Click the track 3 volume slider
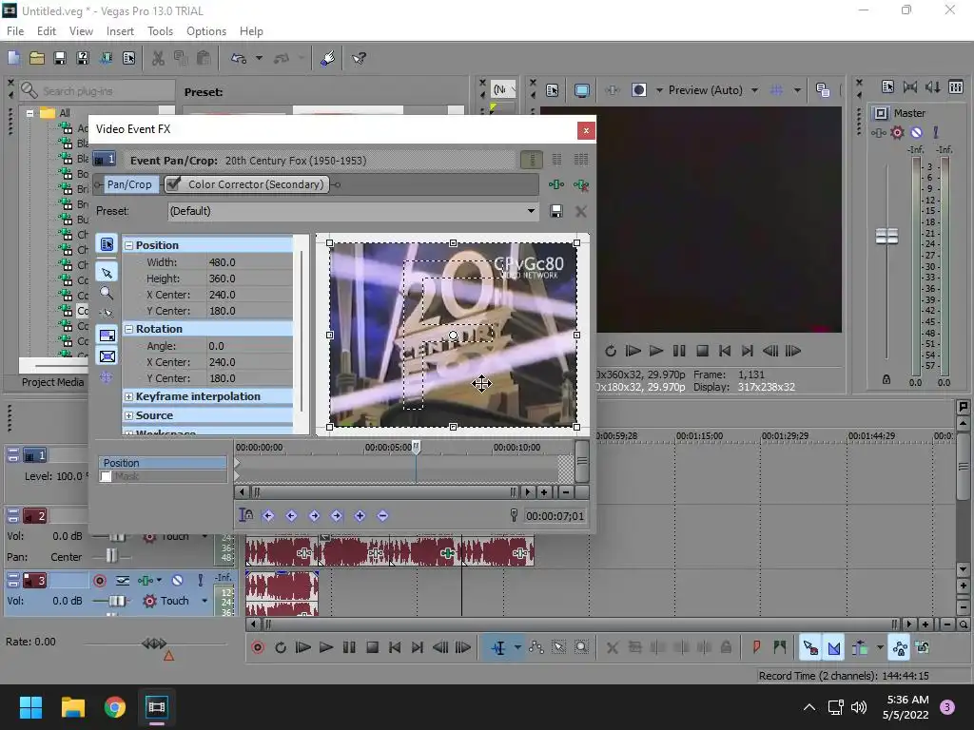974x730 pixels. 117,601
